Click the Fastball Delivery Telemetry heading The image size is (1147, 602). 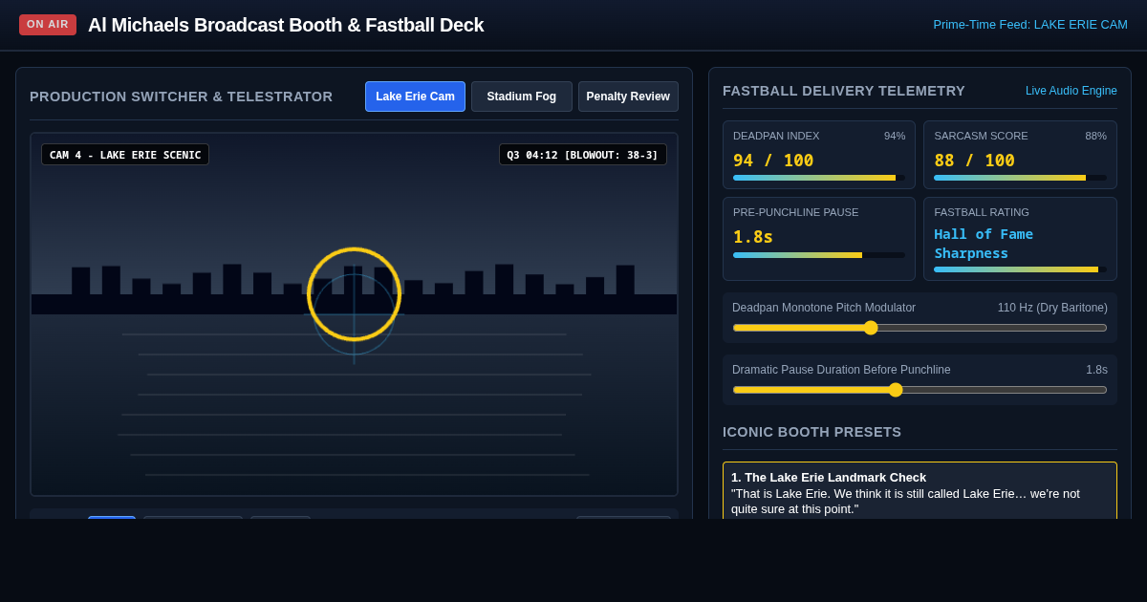tap(844, 91)
